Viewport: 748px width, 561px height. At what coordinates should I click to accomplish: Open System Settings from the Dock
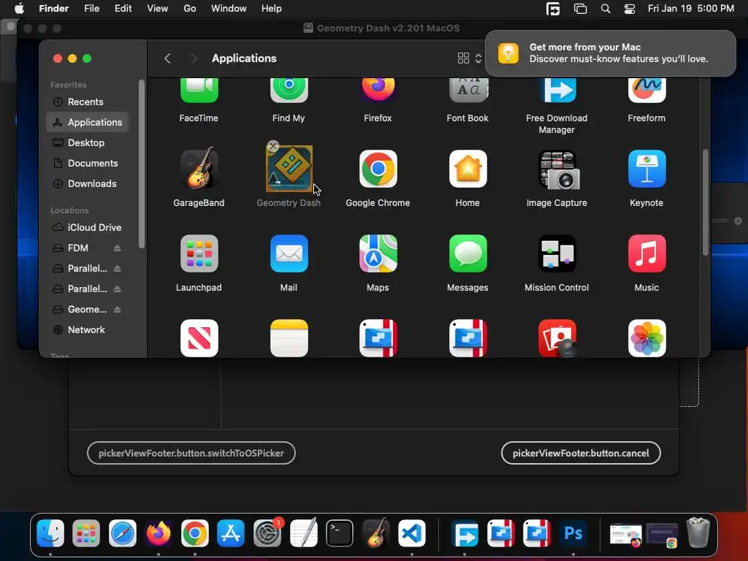(x=267, y=533)
